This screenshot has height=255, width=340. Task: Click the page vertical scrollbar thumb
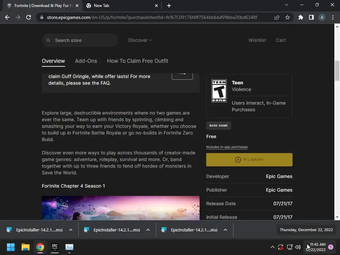[x=337, y=71]
